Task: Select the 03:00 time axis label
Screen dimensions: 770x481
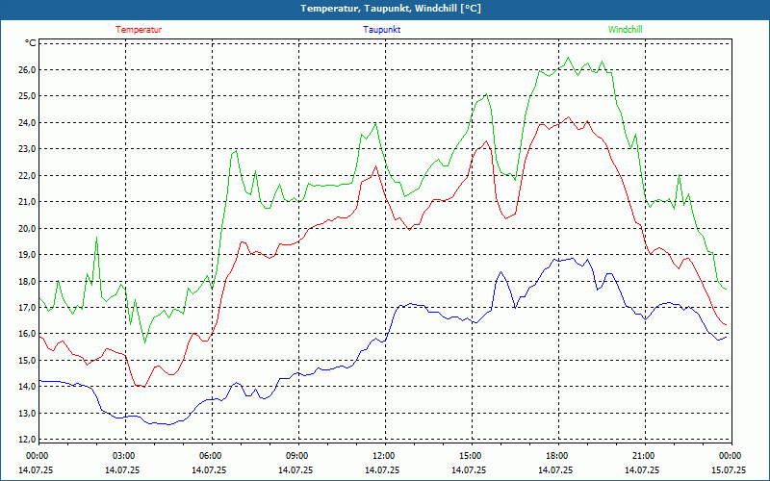Action: (124, 456)
